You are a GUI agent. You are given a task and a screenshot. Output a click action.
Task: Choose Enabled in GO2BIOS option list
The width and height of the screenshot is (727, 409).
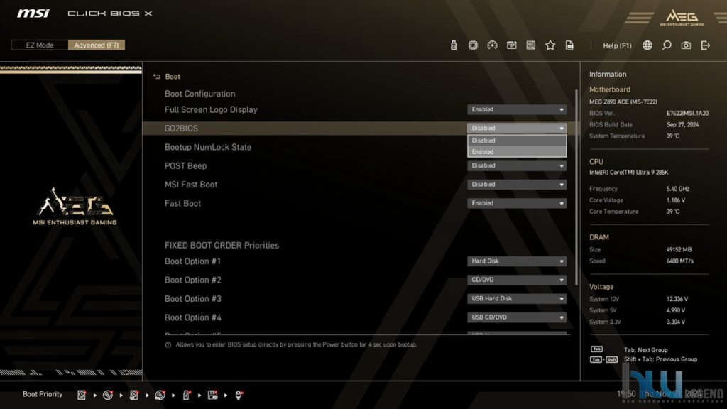(x=517, y=152)
